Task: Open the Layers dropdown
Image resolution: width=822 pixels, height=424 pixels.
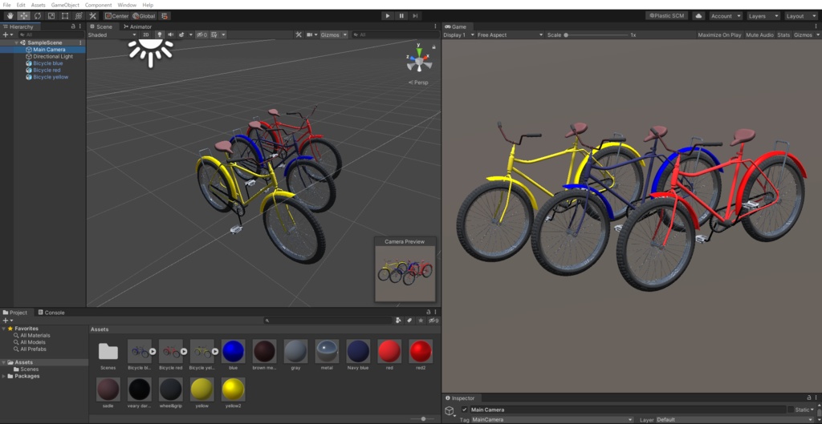Action: (x=763, y=16)
